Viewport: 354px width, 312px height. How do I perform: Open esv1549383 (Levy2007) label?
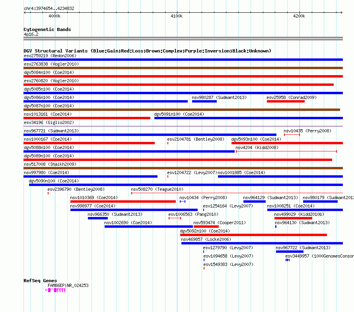228,264
